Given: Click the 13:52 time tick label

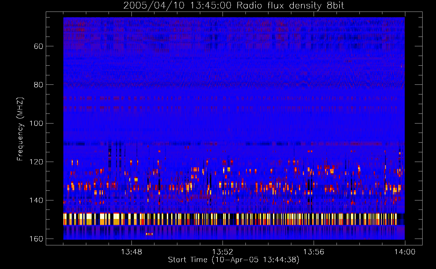Looking at the screenshot, I should pyautogui.click(x=223, y=252).
